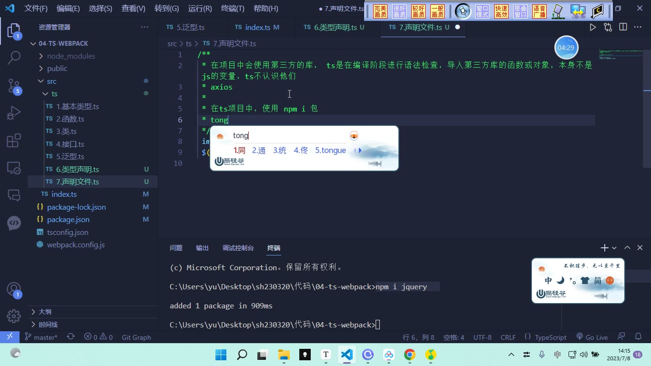Open the 输出 output panel tab
This screenshot has width=651, height=366.
[202, 248]
